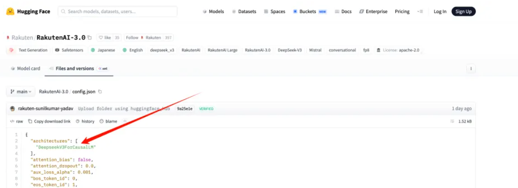This screenshot has width=518, height=188.
Task: Click the deepseek_v3 tag
Action: pos(162,50)
